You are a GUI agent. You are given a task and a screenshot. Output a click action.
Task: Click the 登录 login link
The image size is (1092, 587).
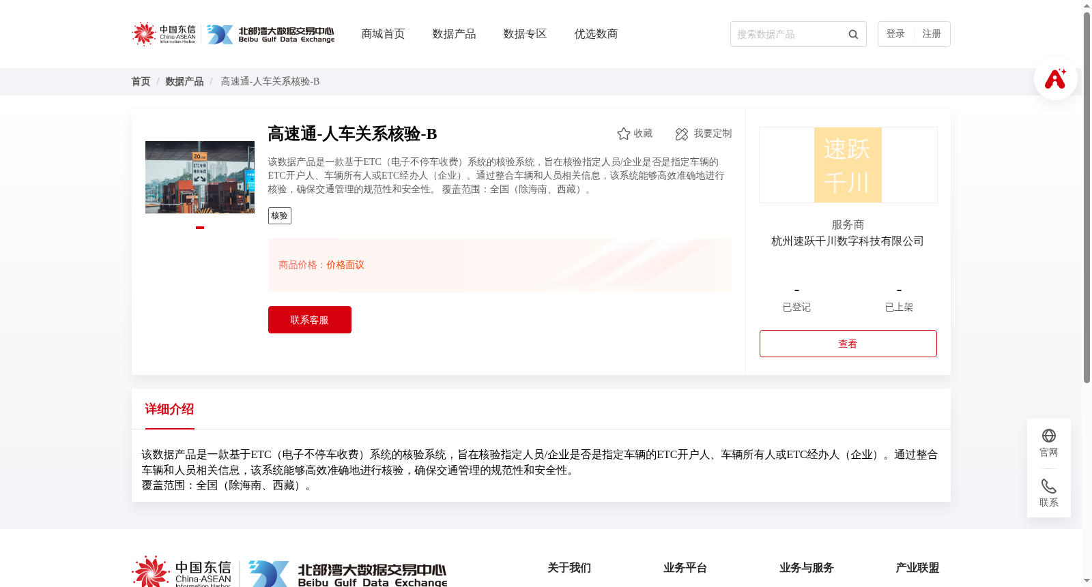point(895,34)
